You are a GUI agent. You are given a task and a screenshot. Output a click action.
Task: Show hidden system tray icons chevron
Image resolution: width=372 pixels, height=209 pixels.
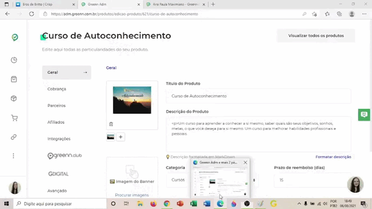click(299, 204)
